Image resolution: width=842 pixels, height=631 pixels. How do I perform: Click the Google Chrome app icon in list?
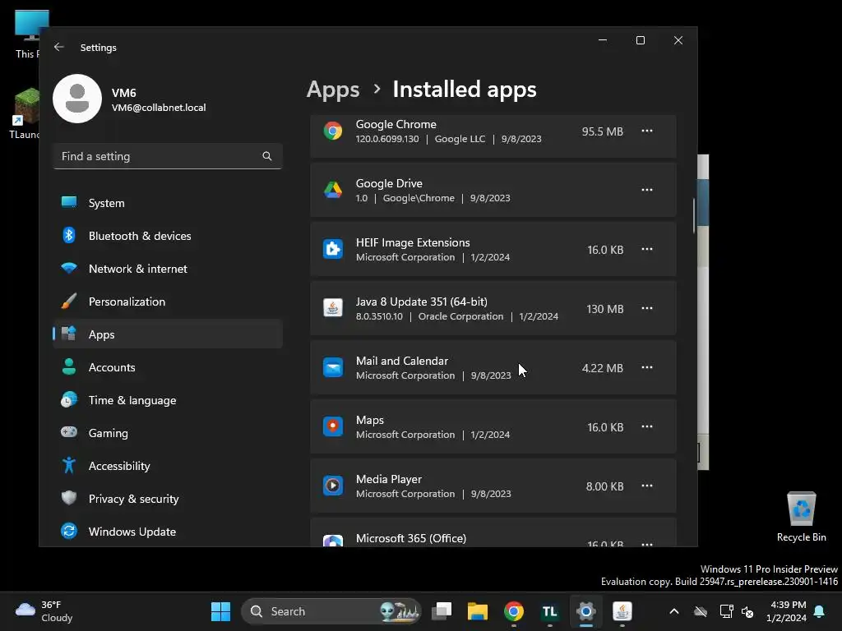click(333, 131)
